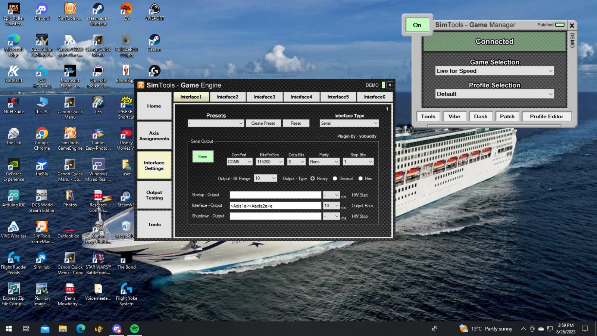
Task: Click the Spotify icon in taskbar
Action: click(x=134, y=329)
